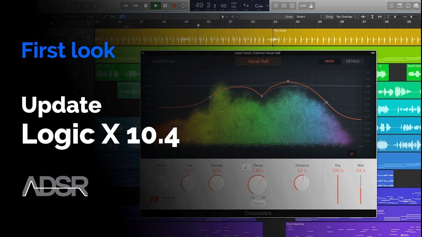
Task: Click the Density knob
Action: (217, 183)
